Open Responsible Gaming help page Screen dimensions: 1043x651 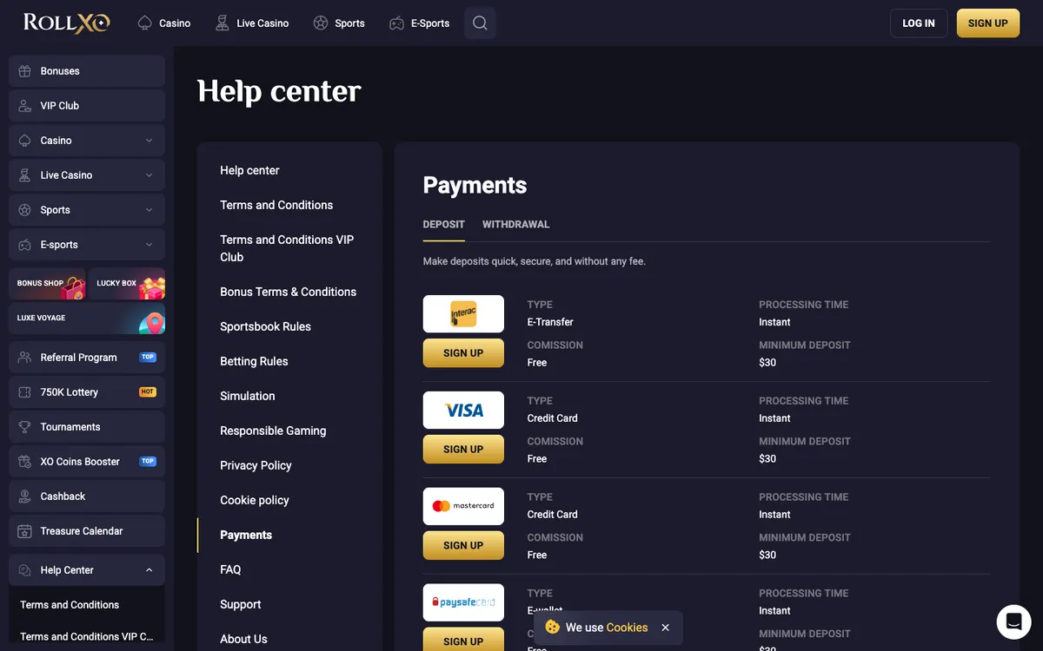[273, 431]
